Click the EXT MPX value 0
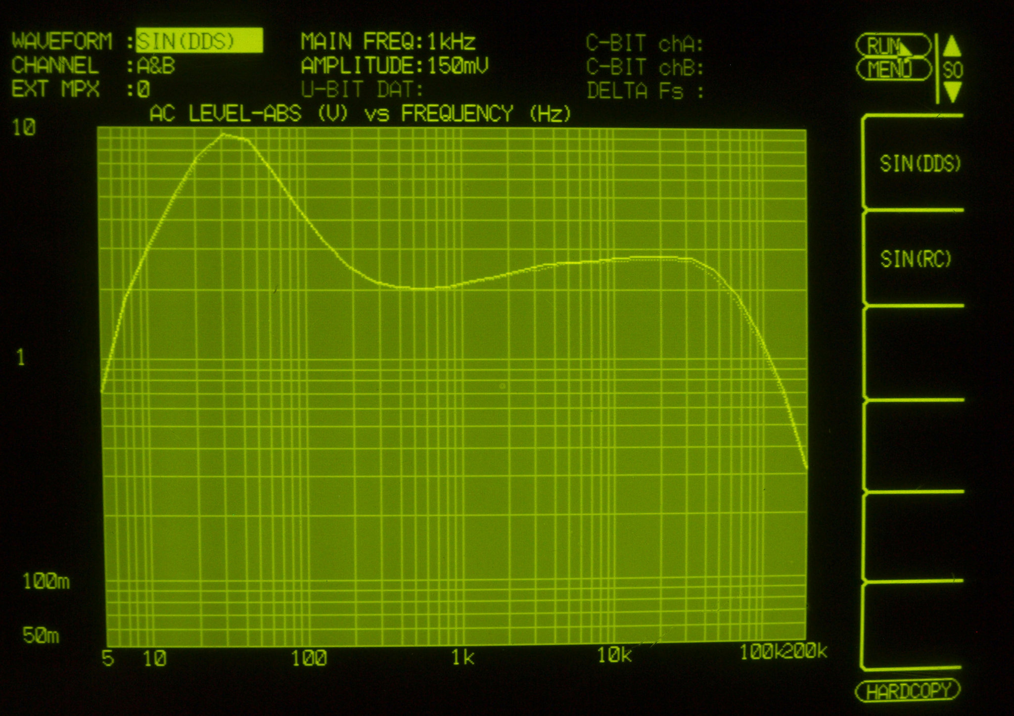 tap(143, 90)
